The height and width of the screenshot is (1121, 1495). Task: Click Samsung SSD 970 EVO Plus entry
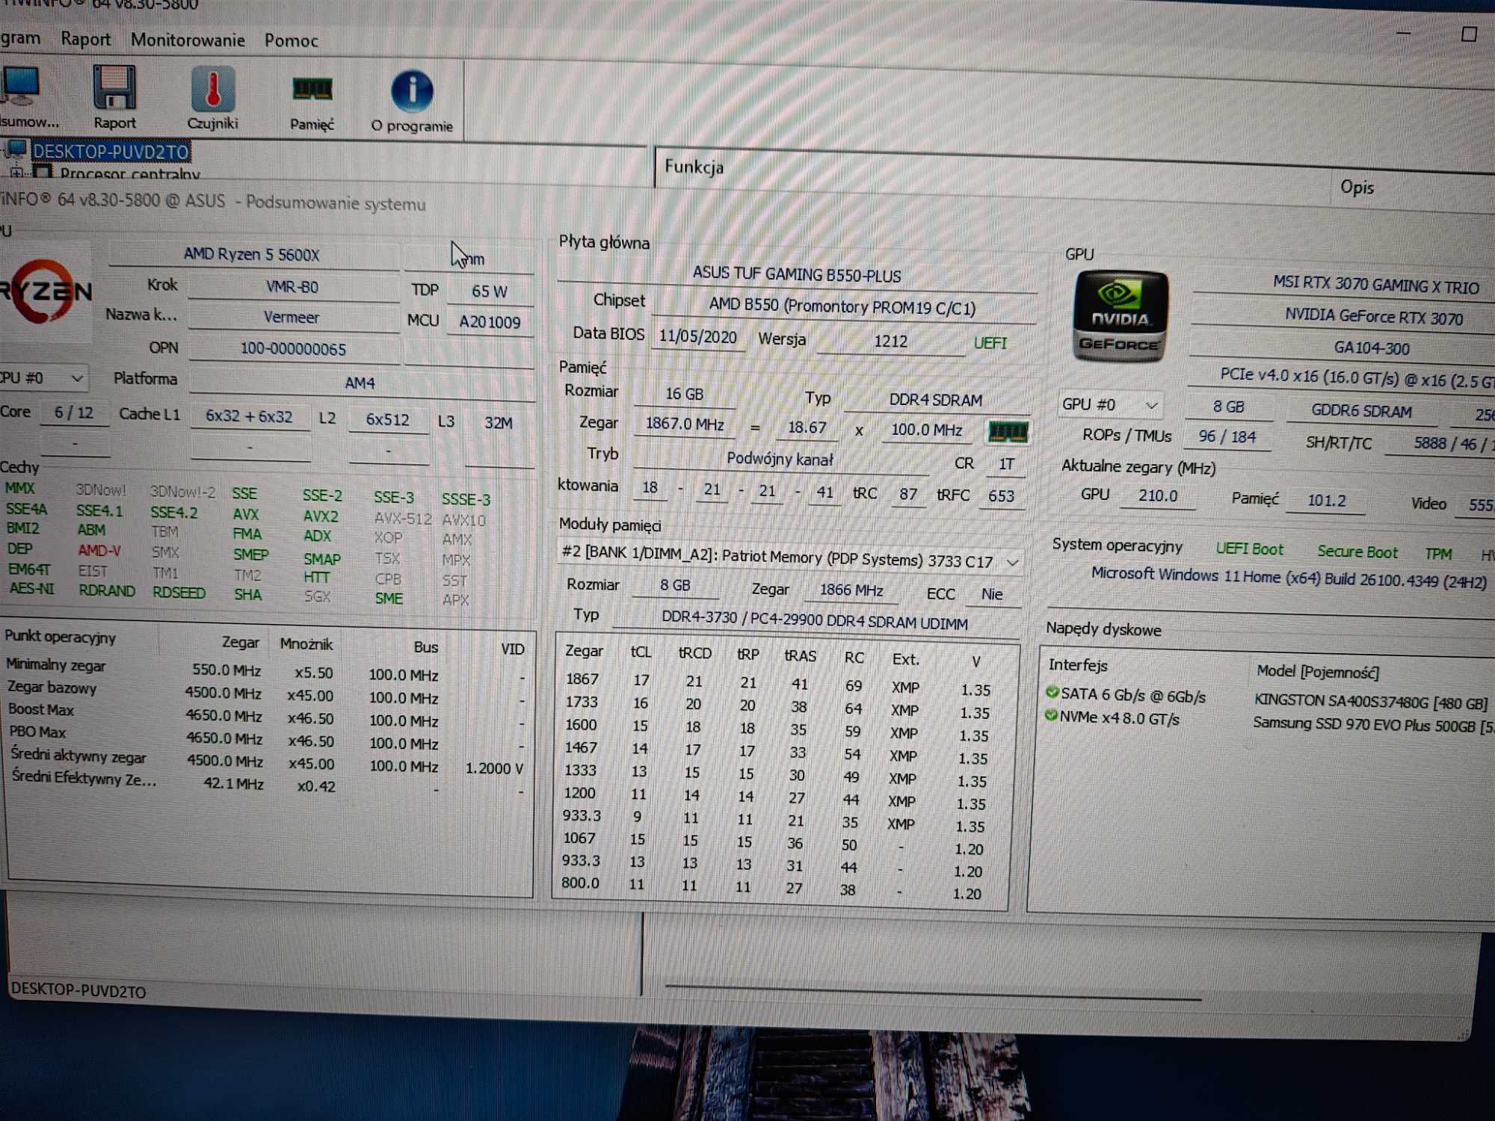1373,726
